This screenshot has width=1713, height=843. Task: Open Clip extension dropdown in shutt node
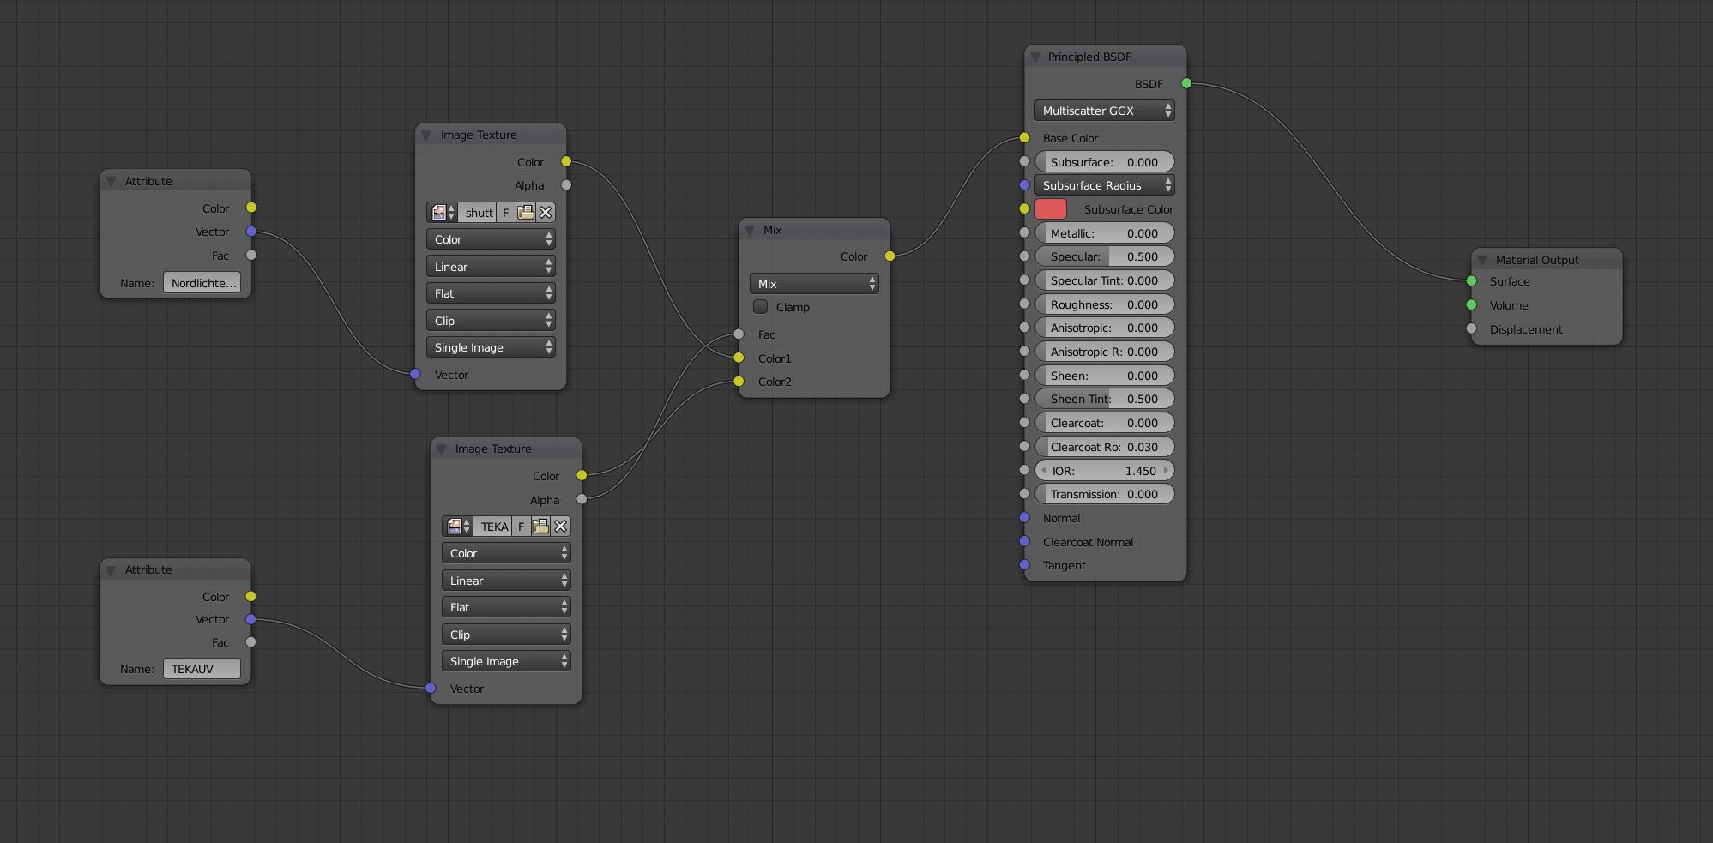(491, 321)
